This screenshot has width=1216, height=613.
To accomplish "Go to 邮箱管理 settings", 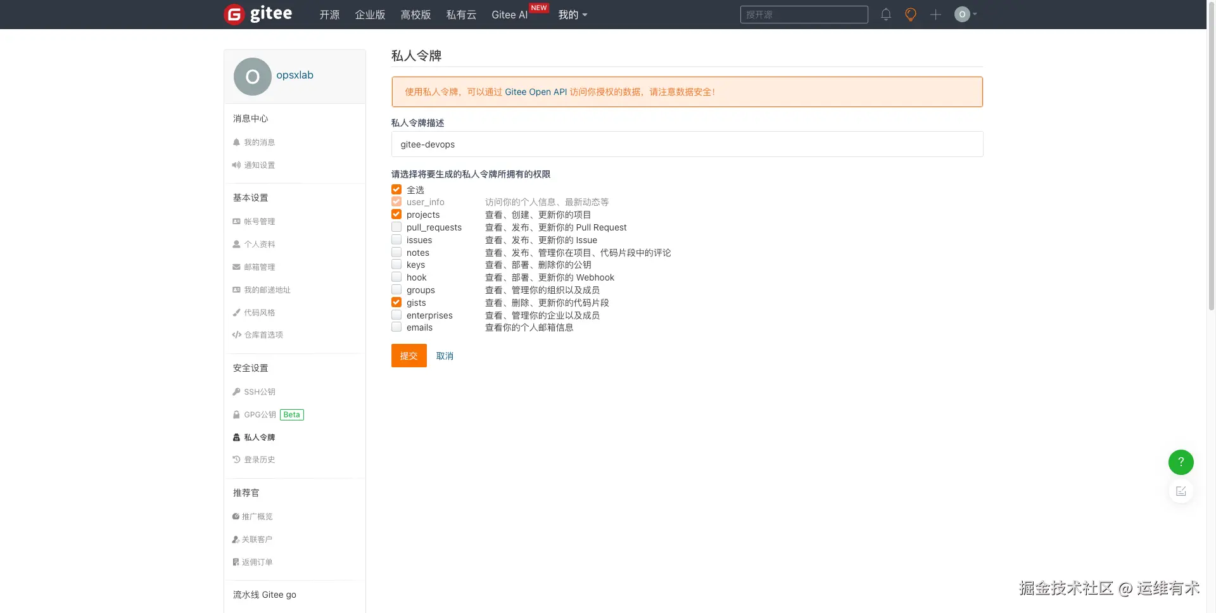I will pos(260,267).
